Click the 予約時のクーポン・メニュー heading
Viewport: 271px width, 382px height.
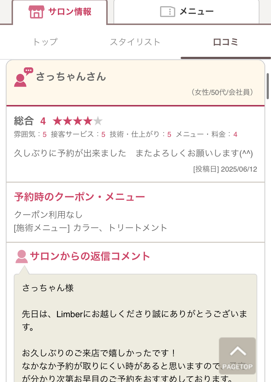click(x=79, y=197)
